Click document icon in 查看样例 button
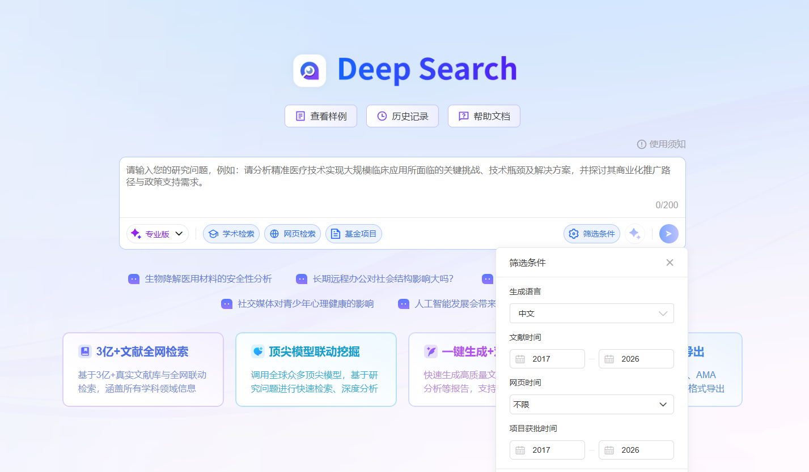The width and height of the screenshot is (809, 472). (x=300, y=116)
